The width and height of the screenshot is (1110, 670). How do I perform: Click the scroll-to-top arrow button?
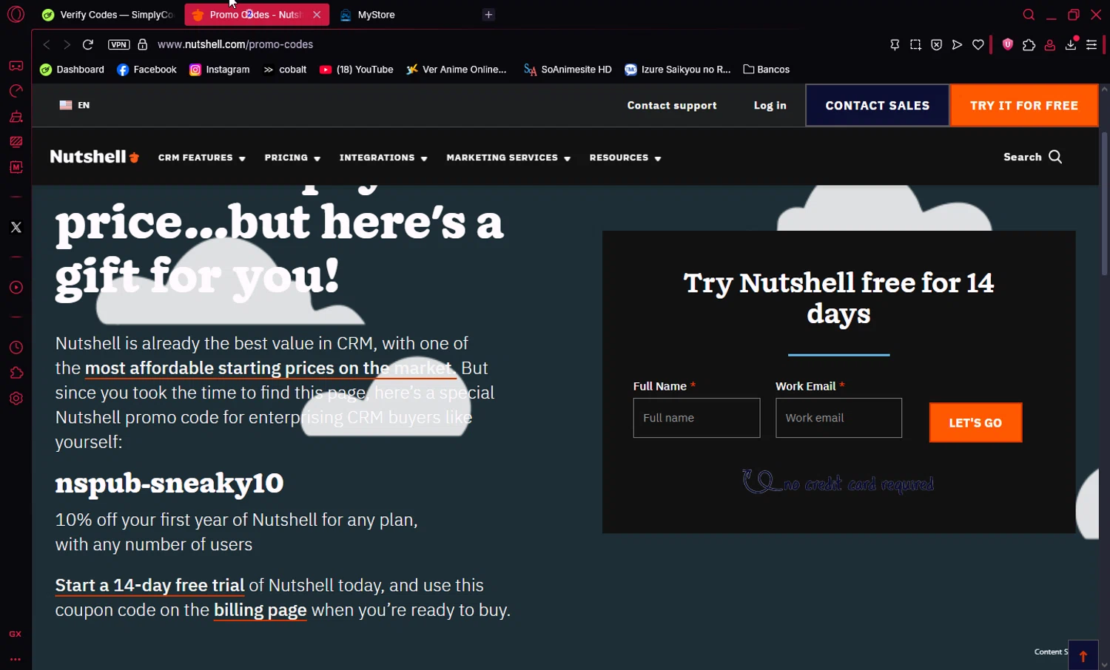pyautogui.click(x=1083, y=655)
